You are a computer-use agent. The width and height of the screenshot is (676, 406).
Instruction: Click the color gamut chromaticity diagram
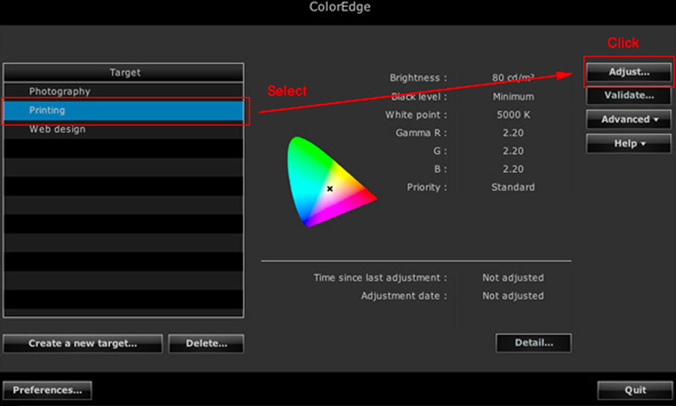(x=332, y=182)
